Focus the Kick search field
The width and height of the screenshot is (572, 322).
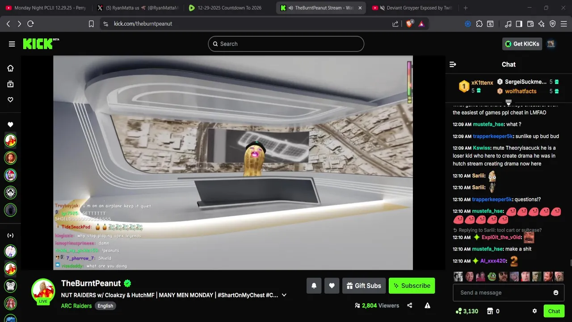286,44
